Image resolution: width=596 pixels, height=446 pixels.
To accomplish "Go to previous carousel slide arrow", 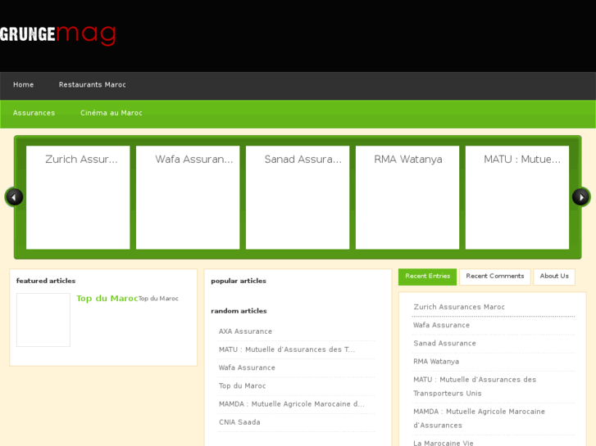I will click(14, 197).
